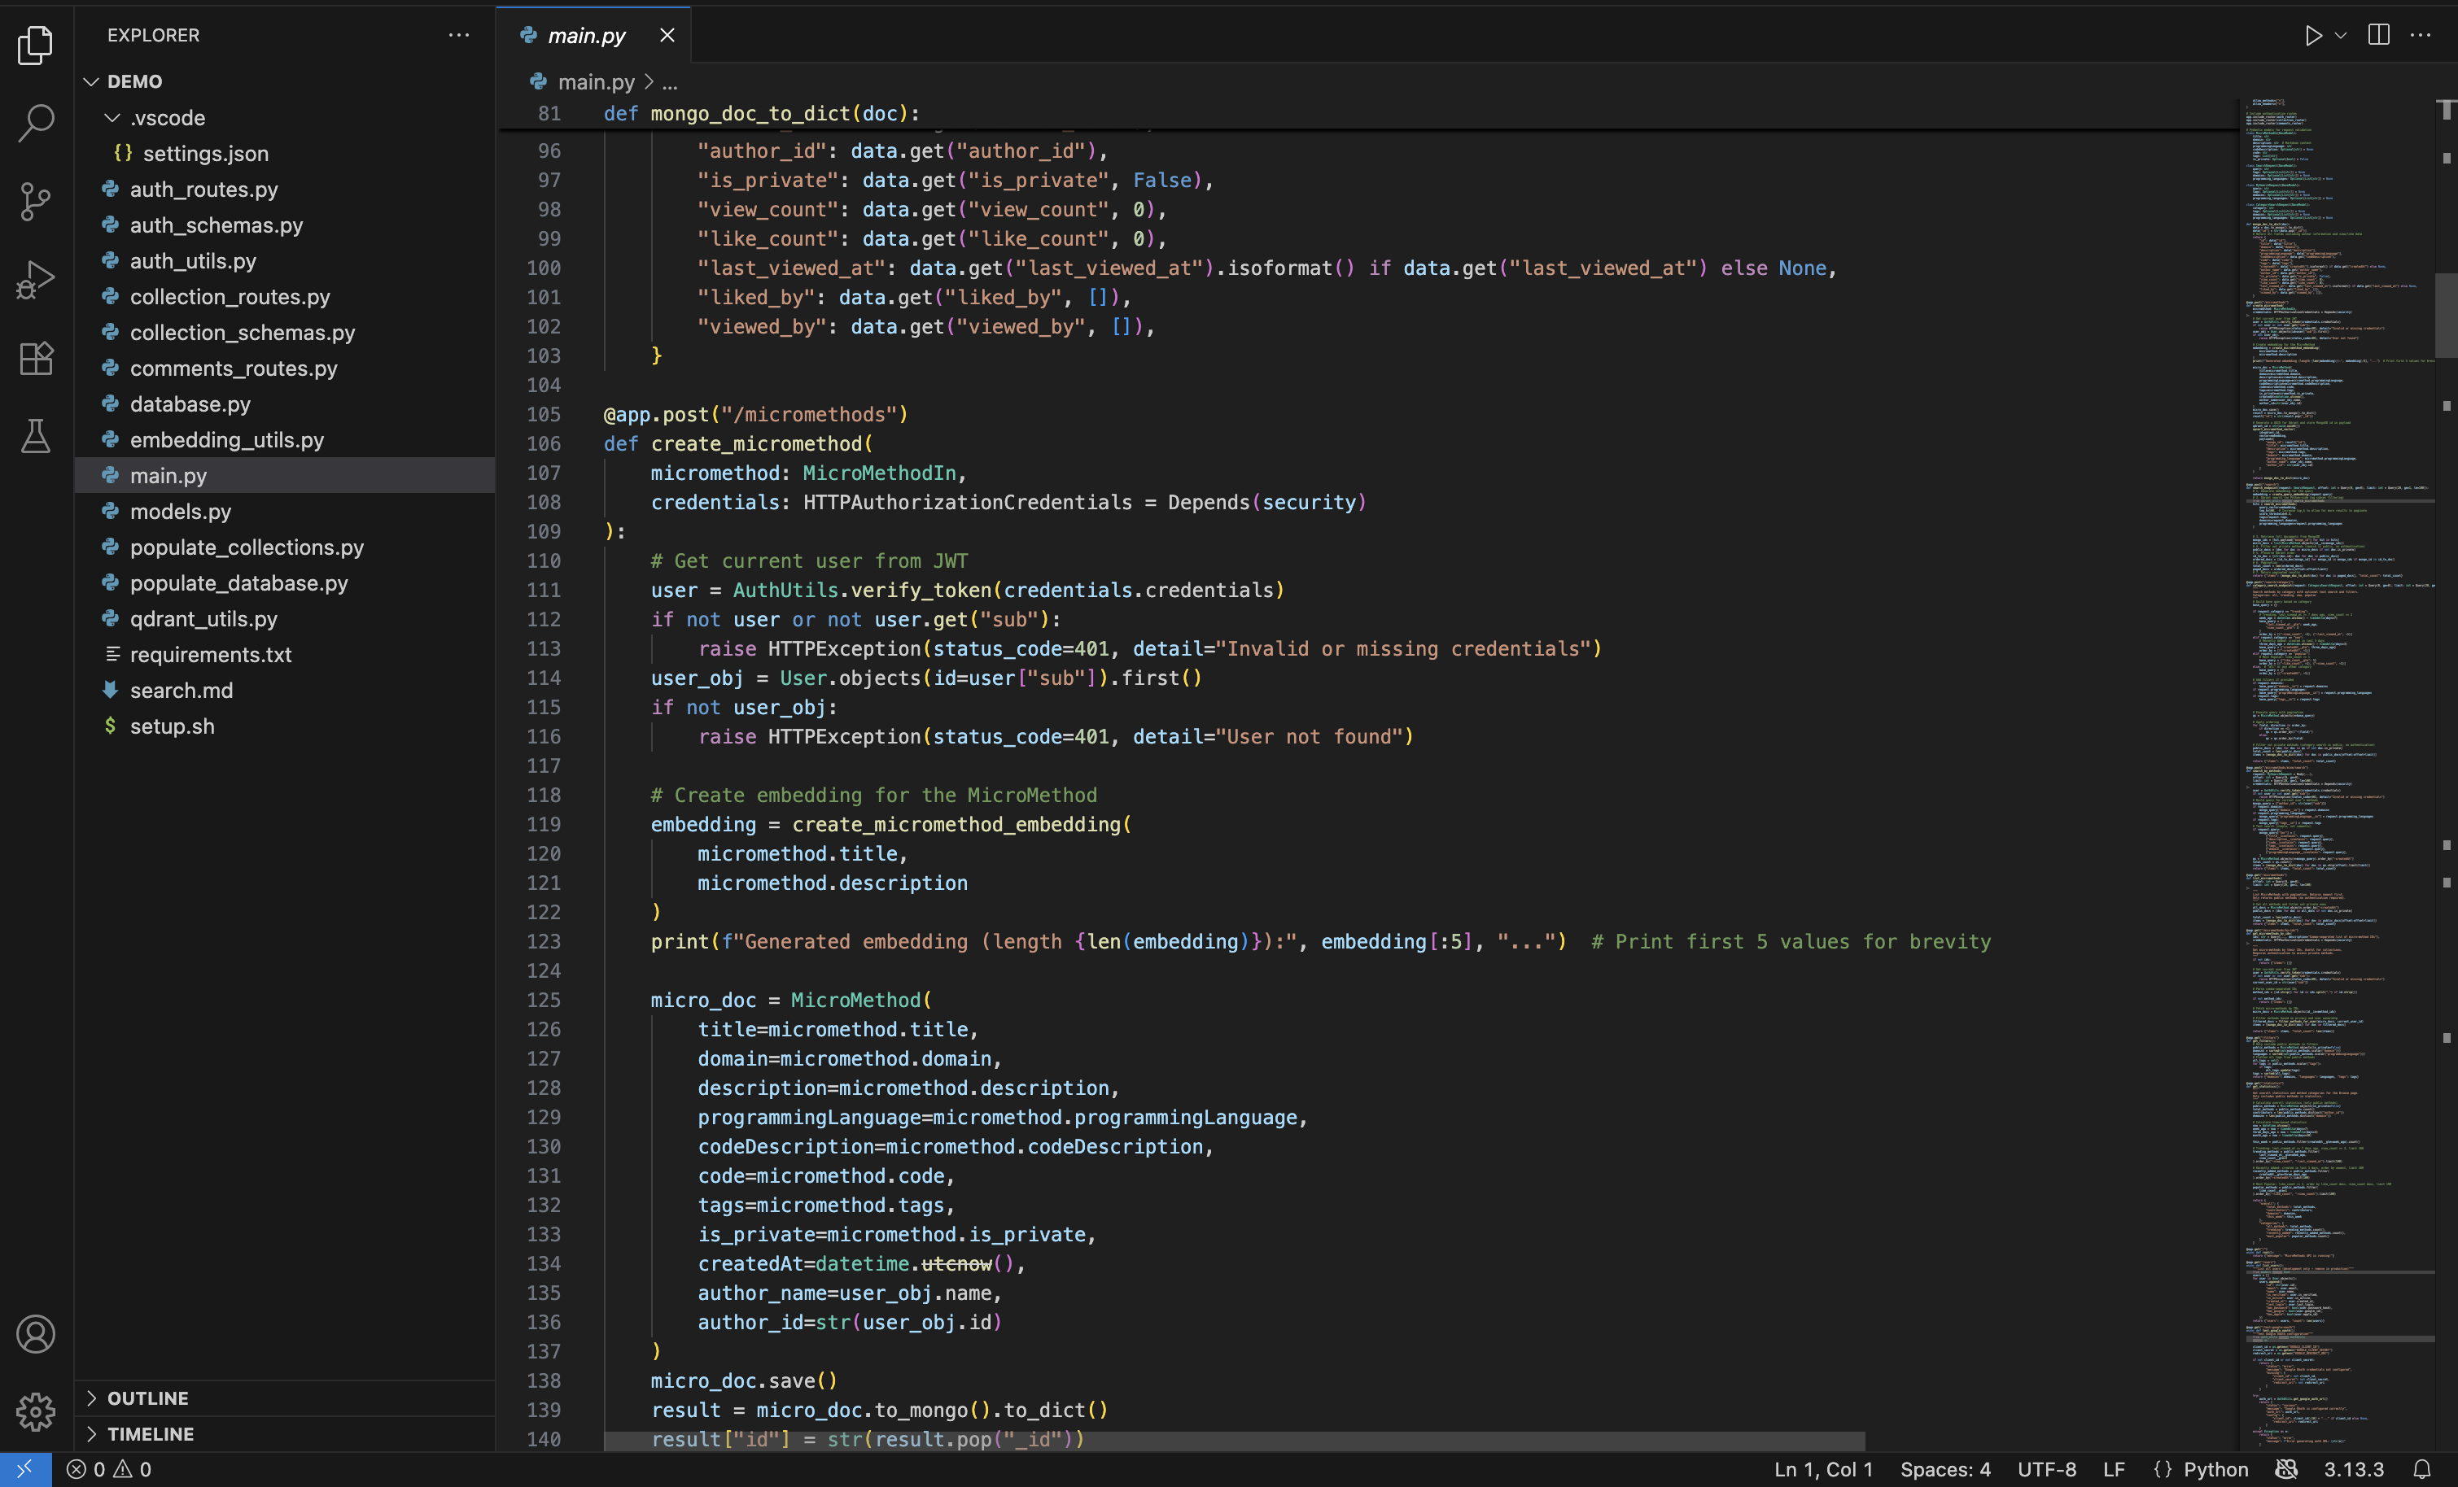Open the Source Control view
Screen dimensions: 2458x1487
(36, 202)
